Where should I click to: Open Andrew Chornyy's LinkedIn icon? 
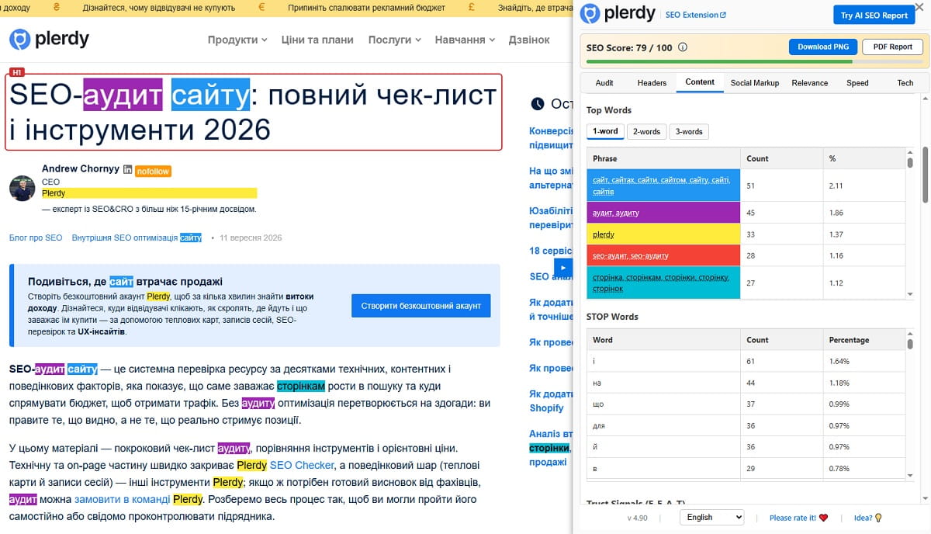pos(128,168)
